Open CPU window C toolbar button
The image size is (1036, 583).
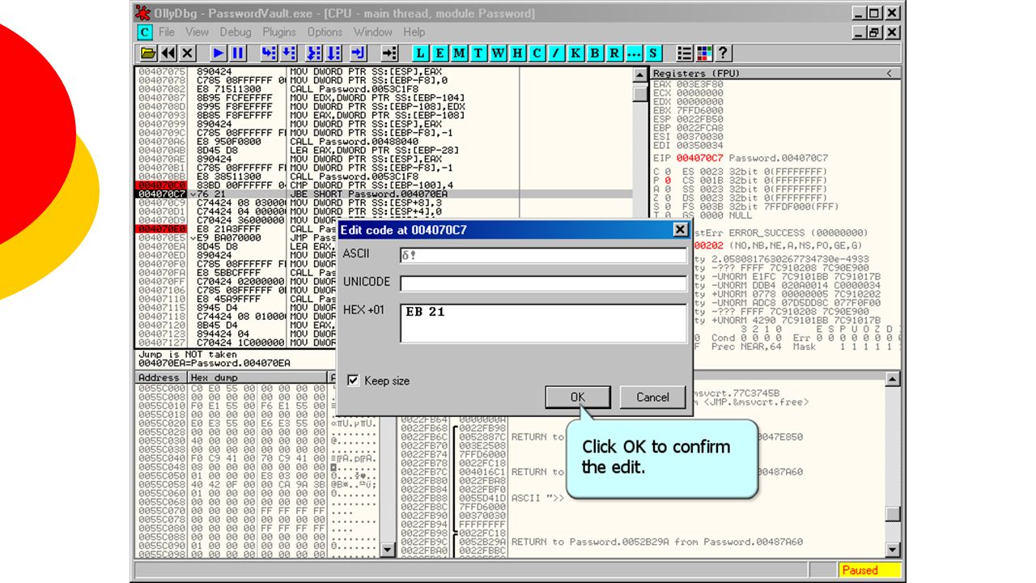click(537, 53)
